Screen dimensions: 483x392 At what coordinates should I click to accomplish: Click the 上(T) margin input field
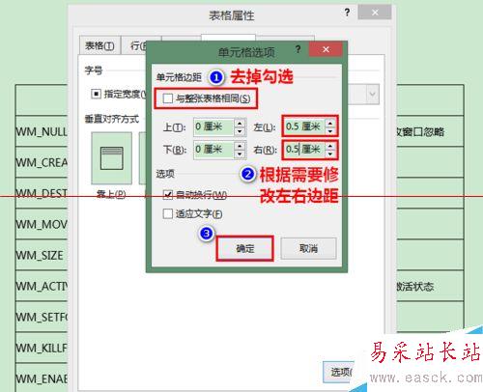pos(213,126)
